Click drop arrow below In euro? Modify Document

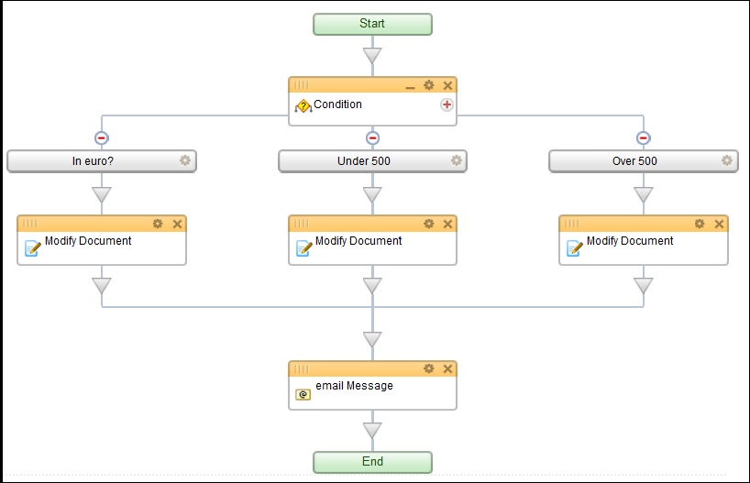coord(102,286)
